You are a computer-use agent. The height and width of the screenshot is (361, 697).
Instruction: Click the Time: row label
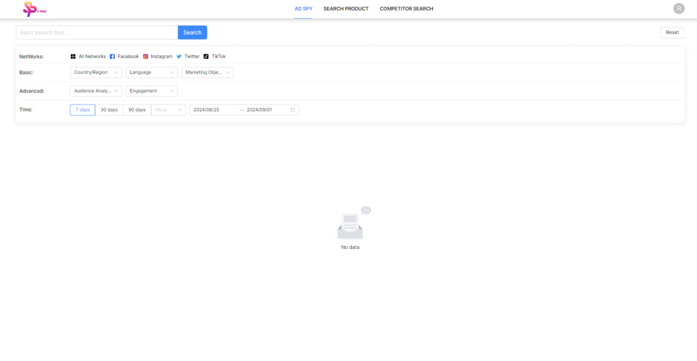point(26,109)
